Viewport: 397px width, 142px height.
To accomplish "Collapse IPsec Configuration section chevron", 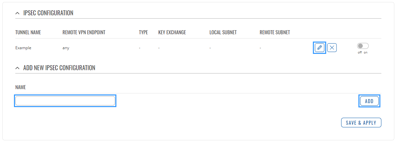I will (x=18, y=13).
